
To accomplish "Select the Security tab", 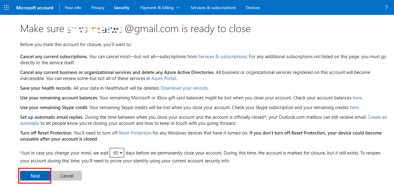I will tap(122, 8).
